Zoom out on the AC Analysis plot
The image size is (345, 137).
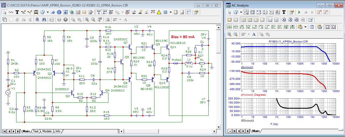[x=235, y=34]
